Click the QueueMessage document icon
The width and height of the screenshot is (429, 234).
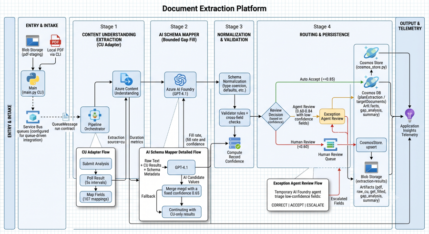pos(66,117)
